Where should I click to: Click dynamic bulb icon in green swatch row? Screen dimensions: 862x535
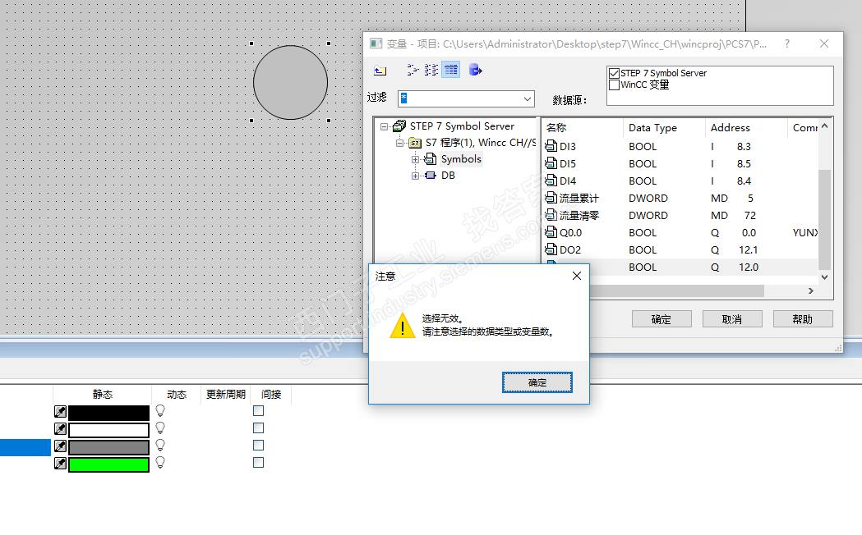[160, 463]
